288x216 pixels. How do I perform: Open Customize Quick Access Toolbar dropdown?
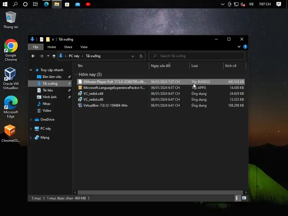[x=53, y=39]
